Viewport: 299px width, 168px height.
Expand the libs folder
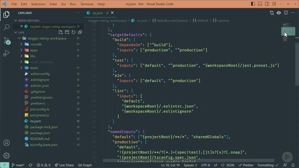pyautogui.click(x=21, y=56)
